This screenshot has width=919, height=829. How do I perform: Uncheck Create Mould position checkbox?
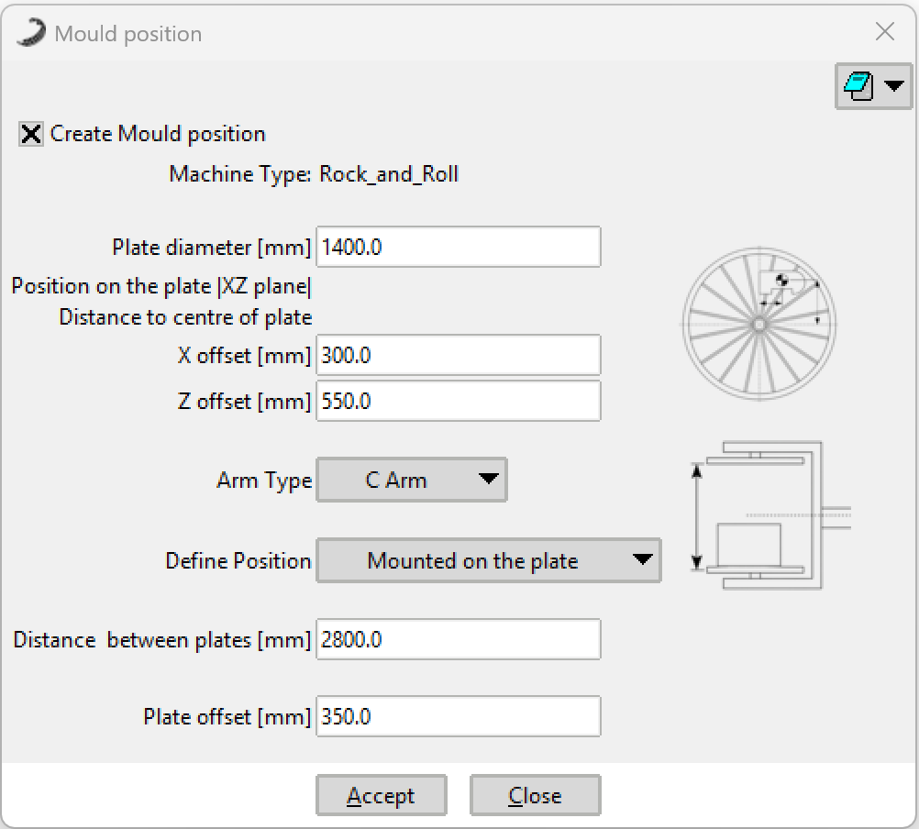30,134
